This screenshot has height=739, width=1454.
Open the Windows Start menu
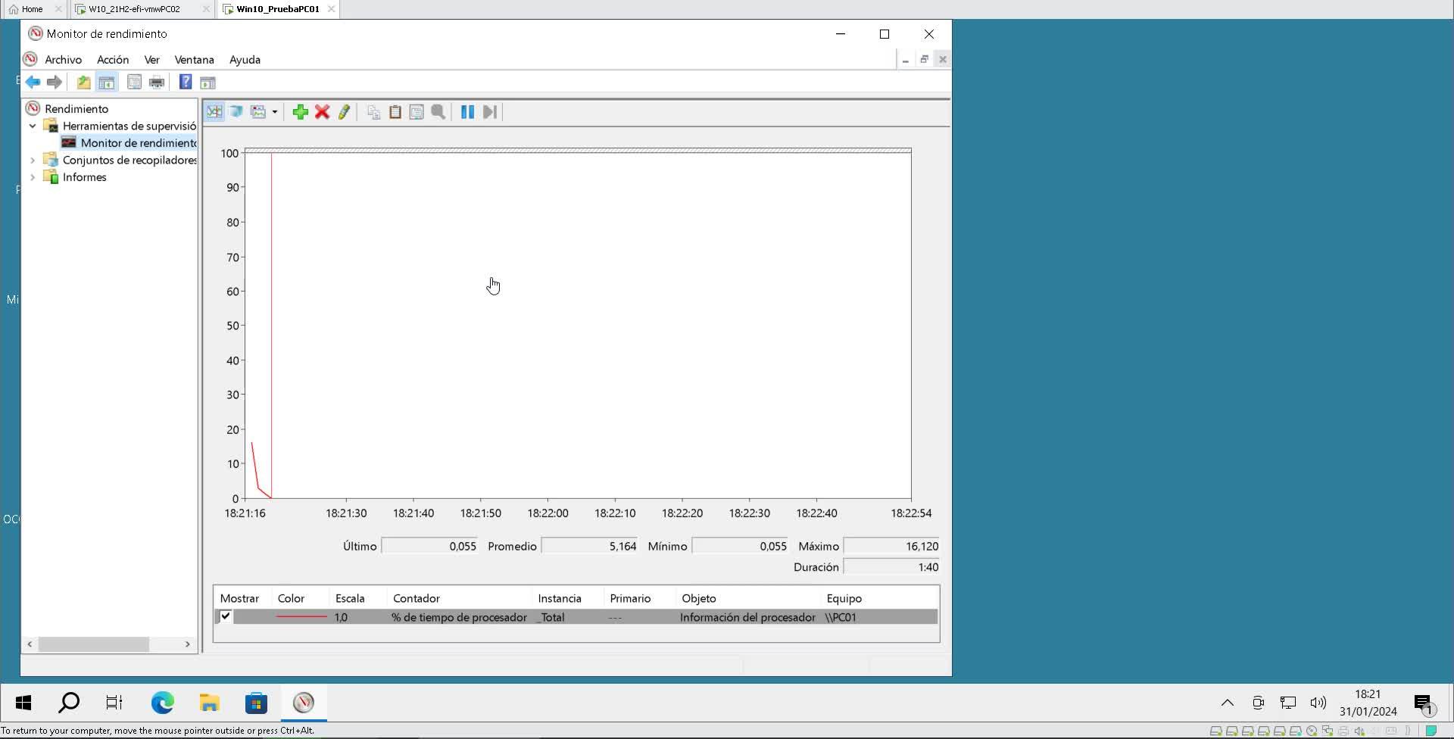23,703
